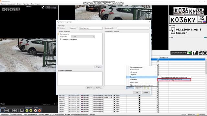Click the Комментарий input field
The height and width of the screenshot is (116, 207).
pos(133,28)
